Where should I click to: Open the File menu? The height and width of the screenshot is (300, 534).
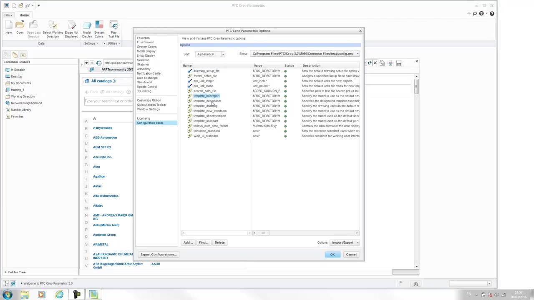coord(8,15)
